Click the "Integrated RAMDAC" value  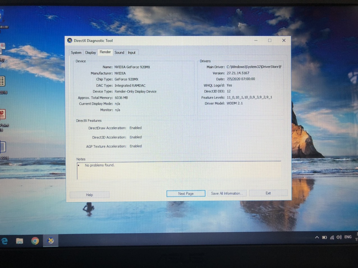click(130, 86)
